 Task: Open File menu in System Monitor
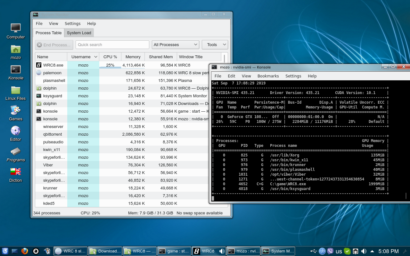[39, 23]
